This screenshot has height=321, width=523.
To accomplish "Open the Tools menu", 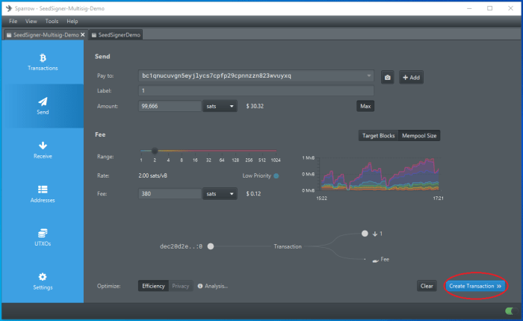I will [52, 21].
